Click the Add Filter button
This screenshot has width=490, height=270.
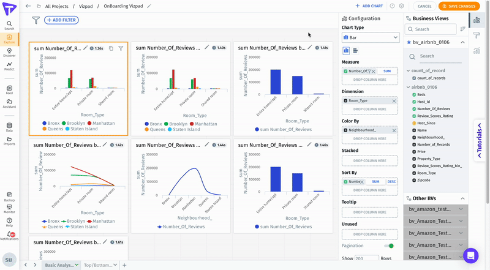click(x=61, y=20)
